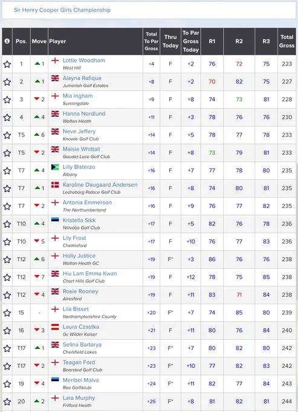Sort by the Total Gross column header
Image resolution: width=298 pixels, height=412 pixels.
pos(287,41)
